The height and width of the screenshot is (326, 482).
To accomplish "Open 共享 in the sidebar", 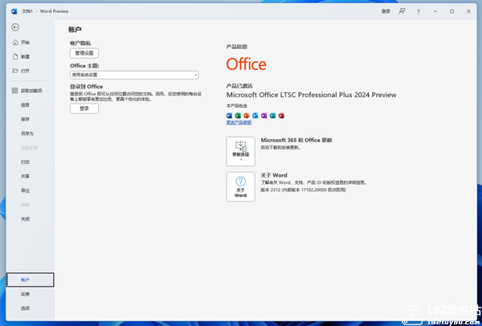I will tap(25, 176).
